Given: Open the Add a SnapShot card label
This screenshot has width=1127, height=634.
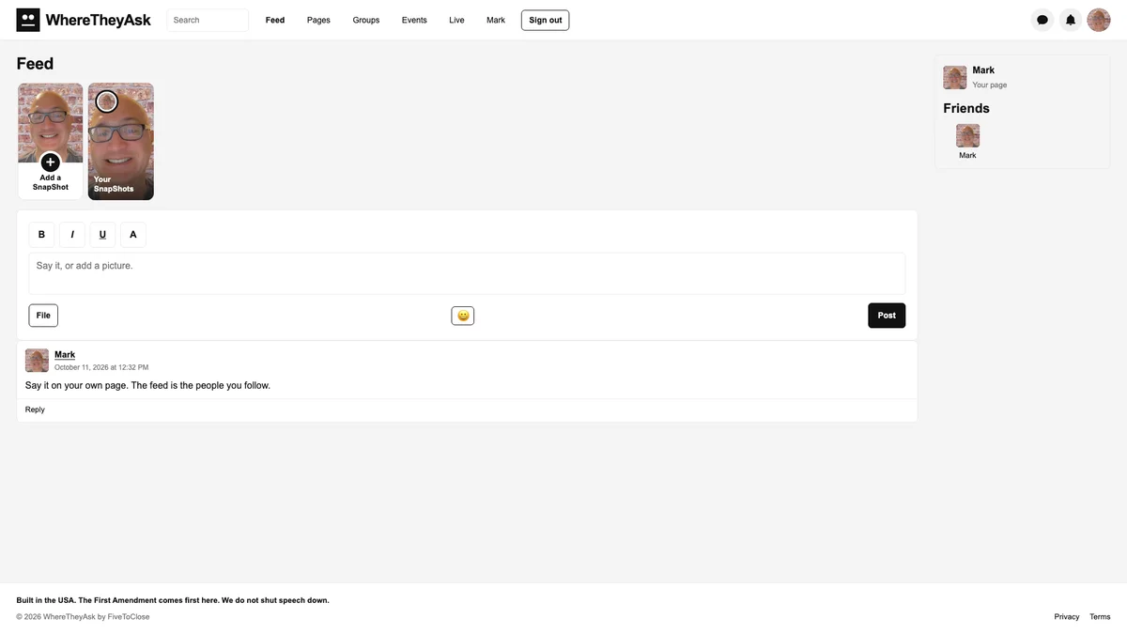Looking at the screenshot, I should coord(51,182).
